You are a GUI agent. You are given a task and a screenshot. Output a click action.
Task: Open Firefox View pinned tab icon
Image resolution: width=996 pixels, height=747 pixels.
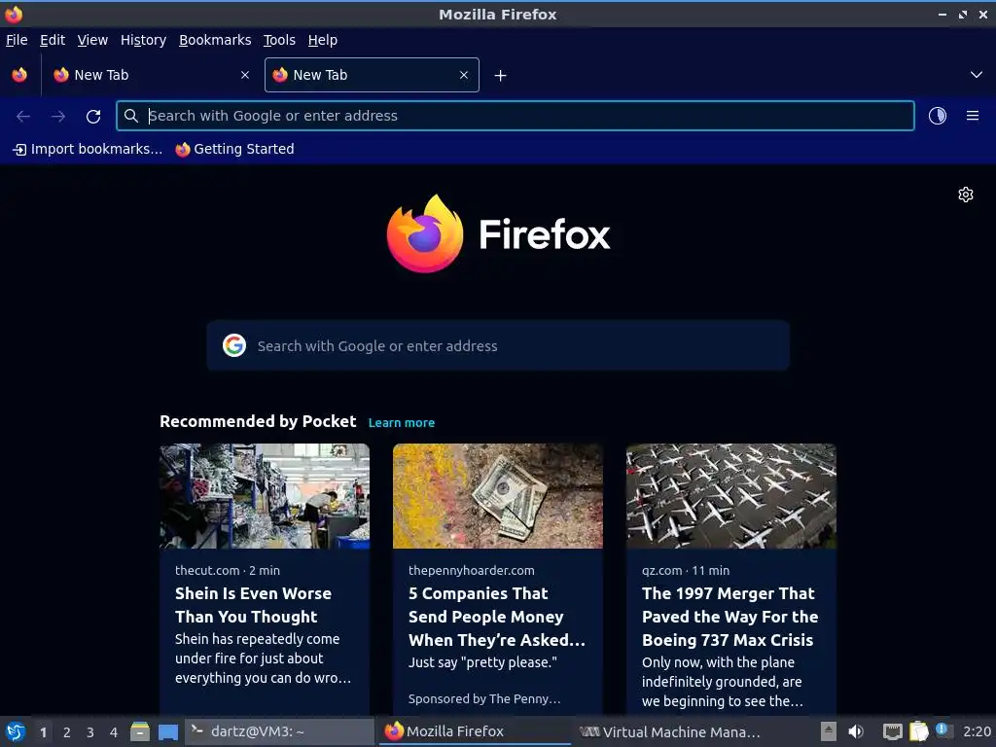19,75
